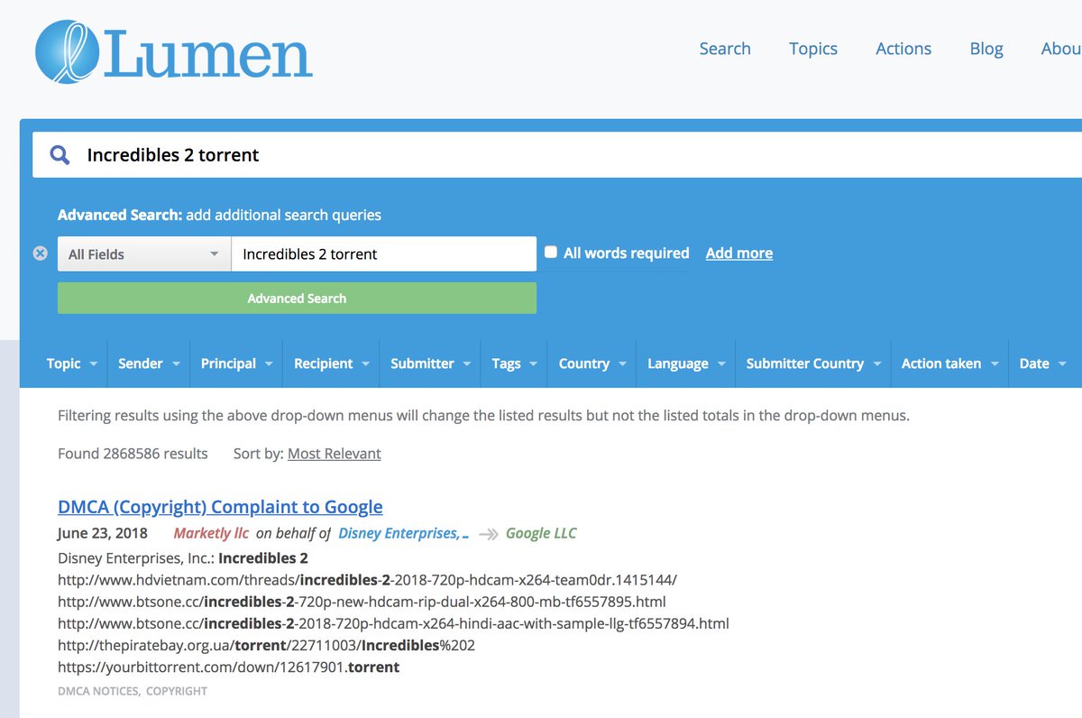Go to Search in top navigation
This screenshot has height=718, width=1082.
[x=725, y=49]
